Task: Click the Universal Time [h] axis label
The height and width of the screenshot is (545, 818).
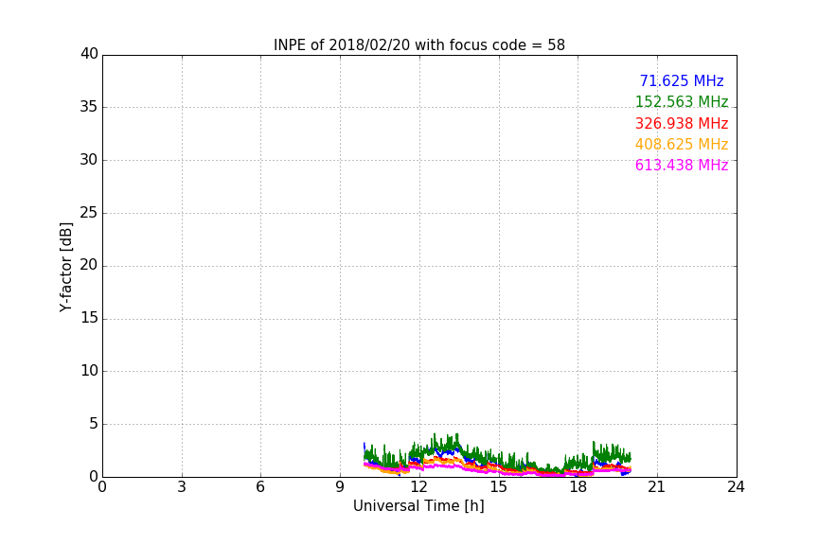Action: pyautogui.click(x=418, y=506)
